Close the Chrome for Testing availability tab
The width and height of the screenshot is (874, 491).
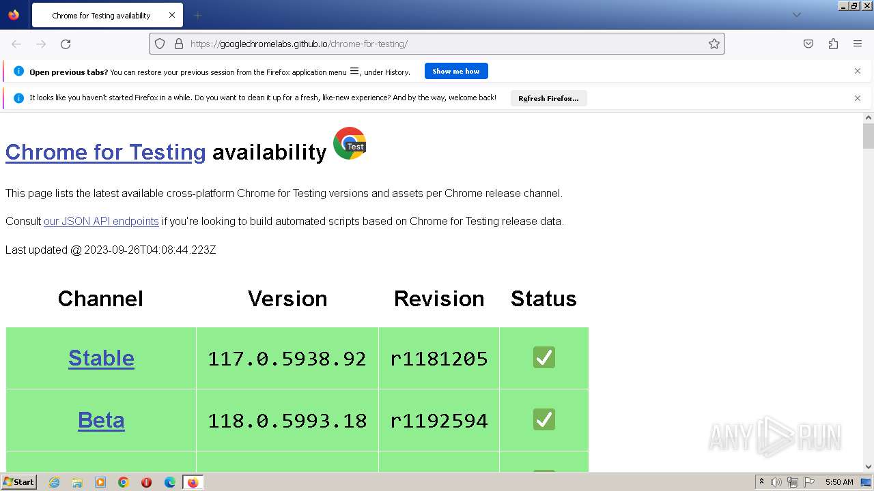coord(172,15)
